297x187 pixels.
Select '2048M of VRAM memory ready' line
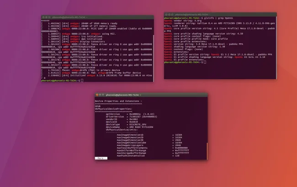(x=80, y=23)
